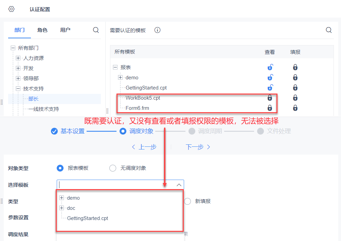The image size is (341, 241).
Task: Collapse the 技术支持 department node
Action: [18, 88]
